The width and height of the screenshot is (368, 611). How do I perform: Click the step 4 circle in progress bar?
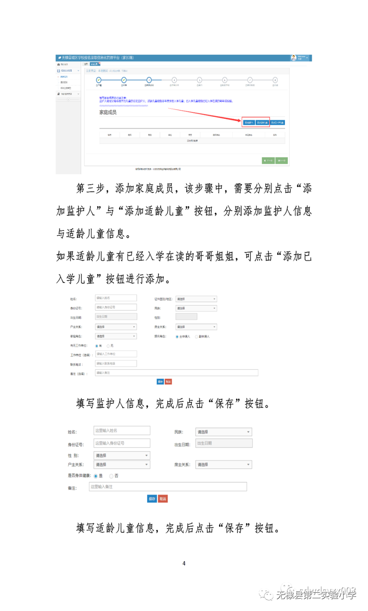point(174,80)
